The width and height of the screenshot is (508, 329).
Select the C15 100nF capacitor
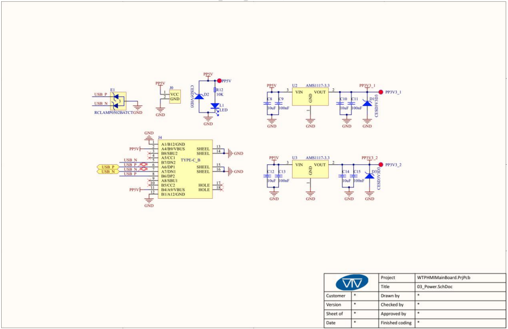tap(353, 176)
